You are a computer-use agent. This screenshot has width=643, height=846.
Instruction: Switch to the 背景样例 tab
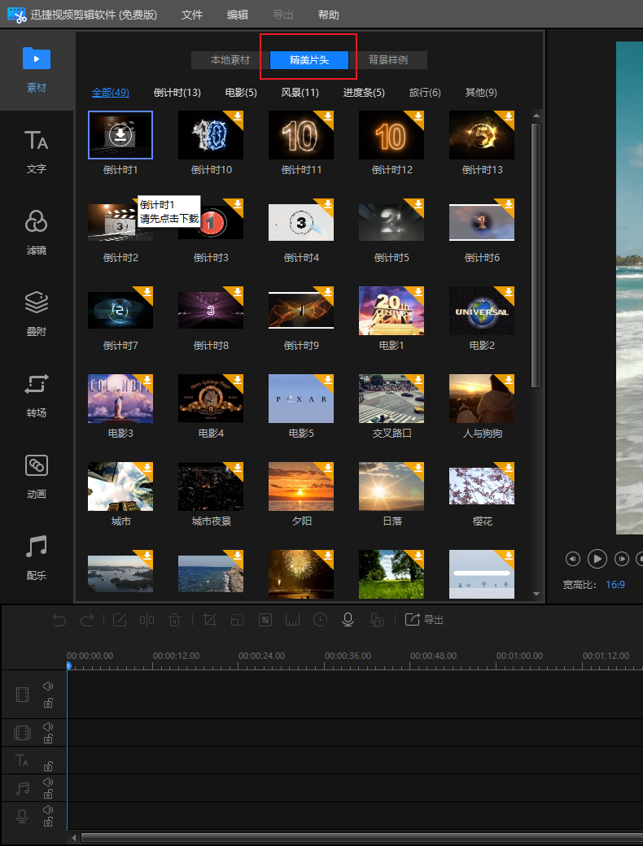387,60
